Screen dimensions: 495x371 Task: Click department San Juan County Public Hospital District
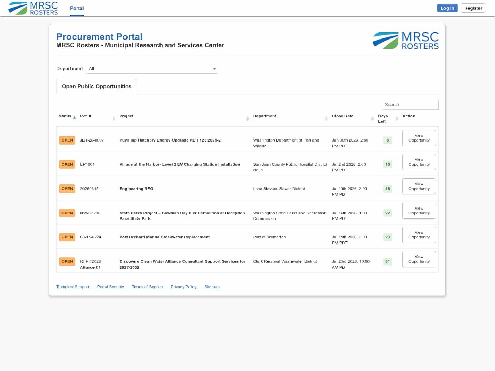pos(290,167)
